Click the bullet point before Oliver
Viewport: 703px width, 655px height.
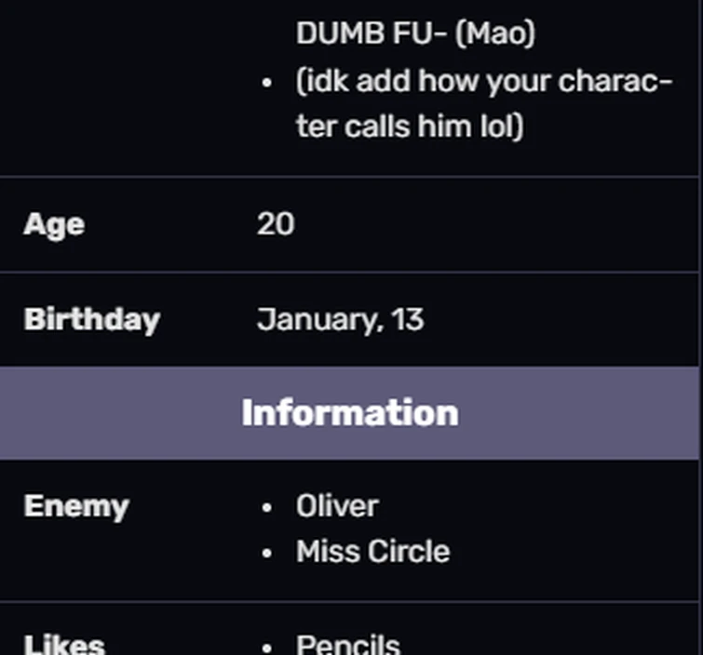[268, 508]
